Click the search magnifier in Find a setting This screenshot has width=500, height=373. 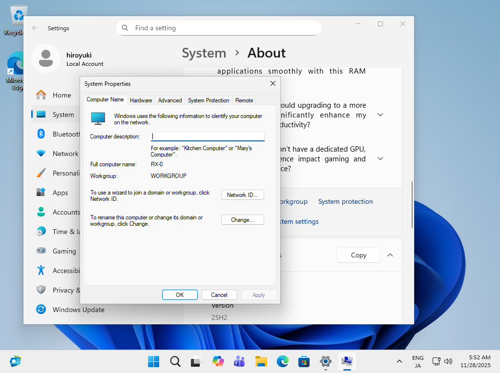(125, 28)
